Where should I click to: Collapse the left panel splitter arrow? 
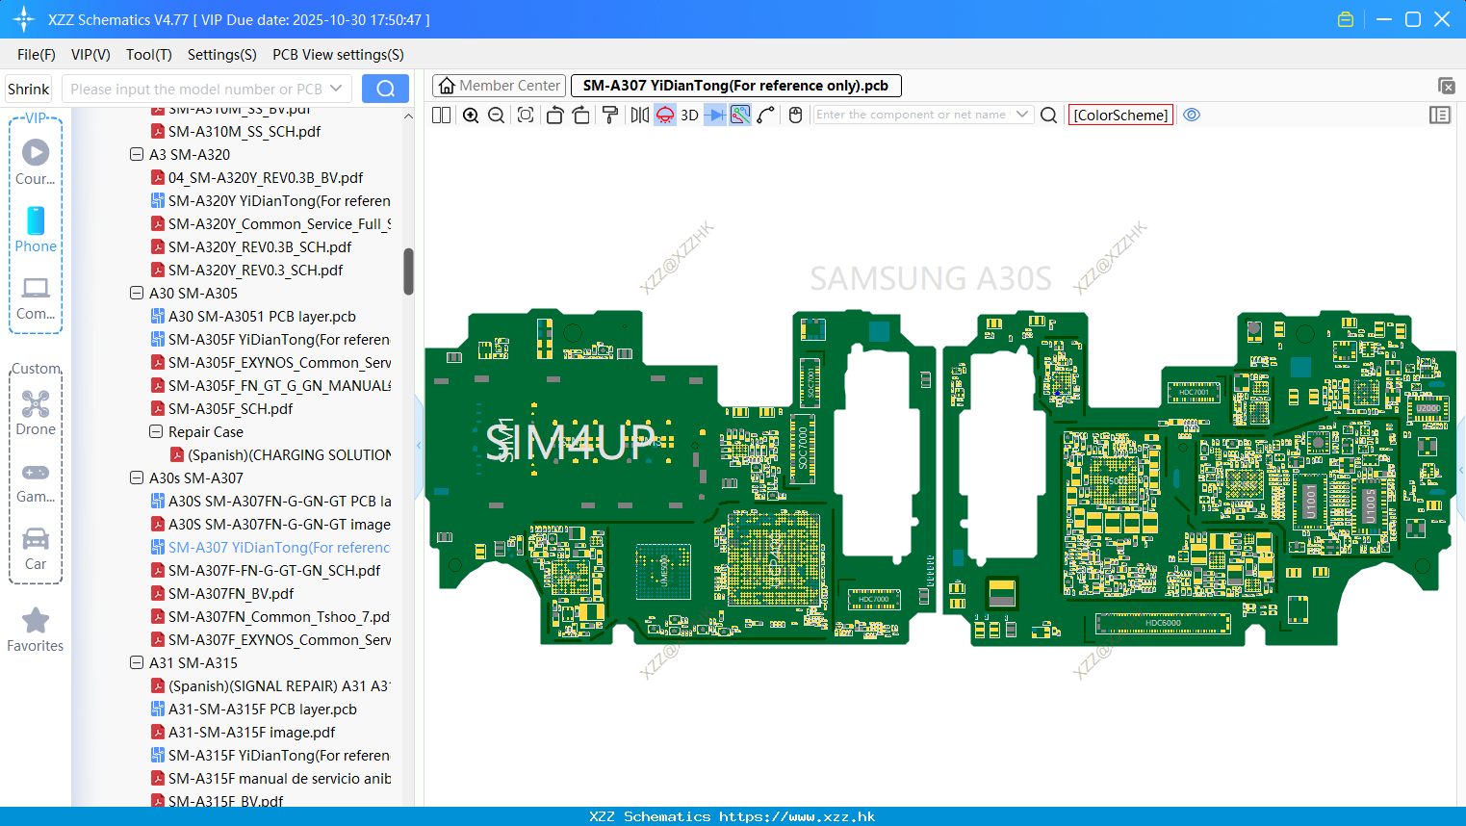(x=419, y=445)
